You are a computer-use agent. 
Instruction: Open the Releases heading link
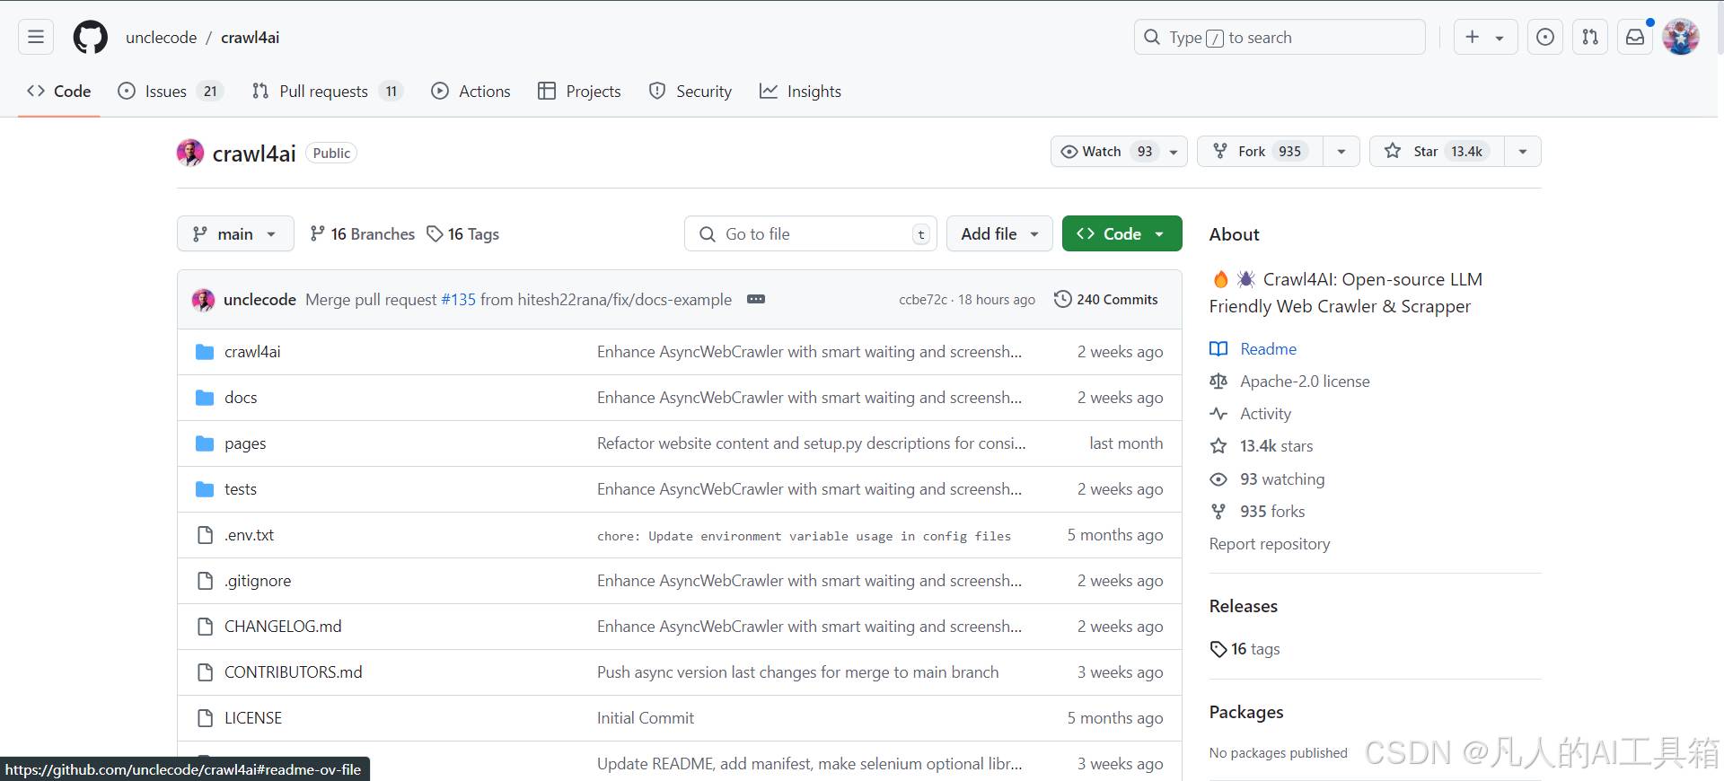(1244, 606)
